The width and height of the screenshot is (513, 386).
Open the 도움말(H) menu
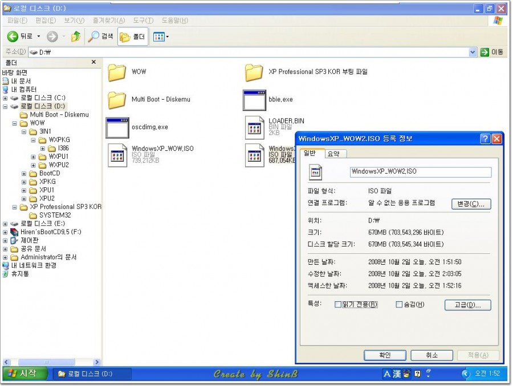click(x=175, y=20)
